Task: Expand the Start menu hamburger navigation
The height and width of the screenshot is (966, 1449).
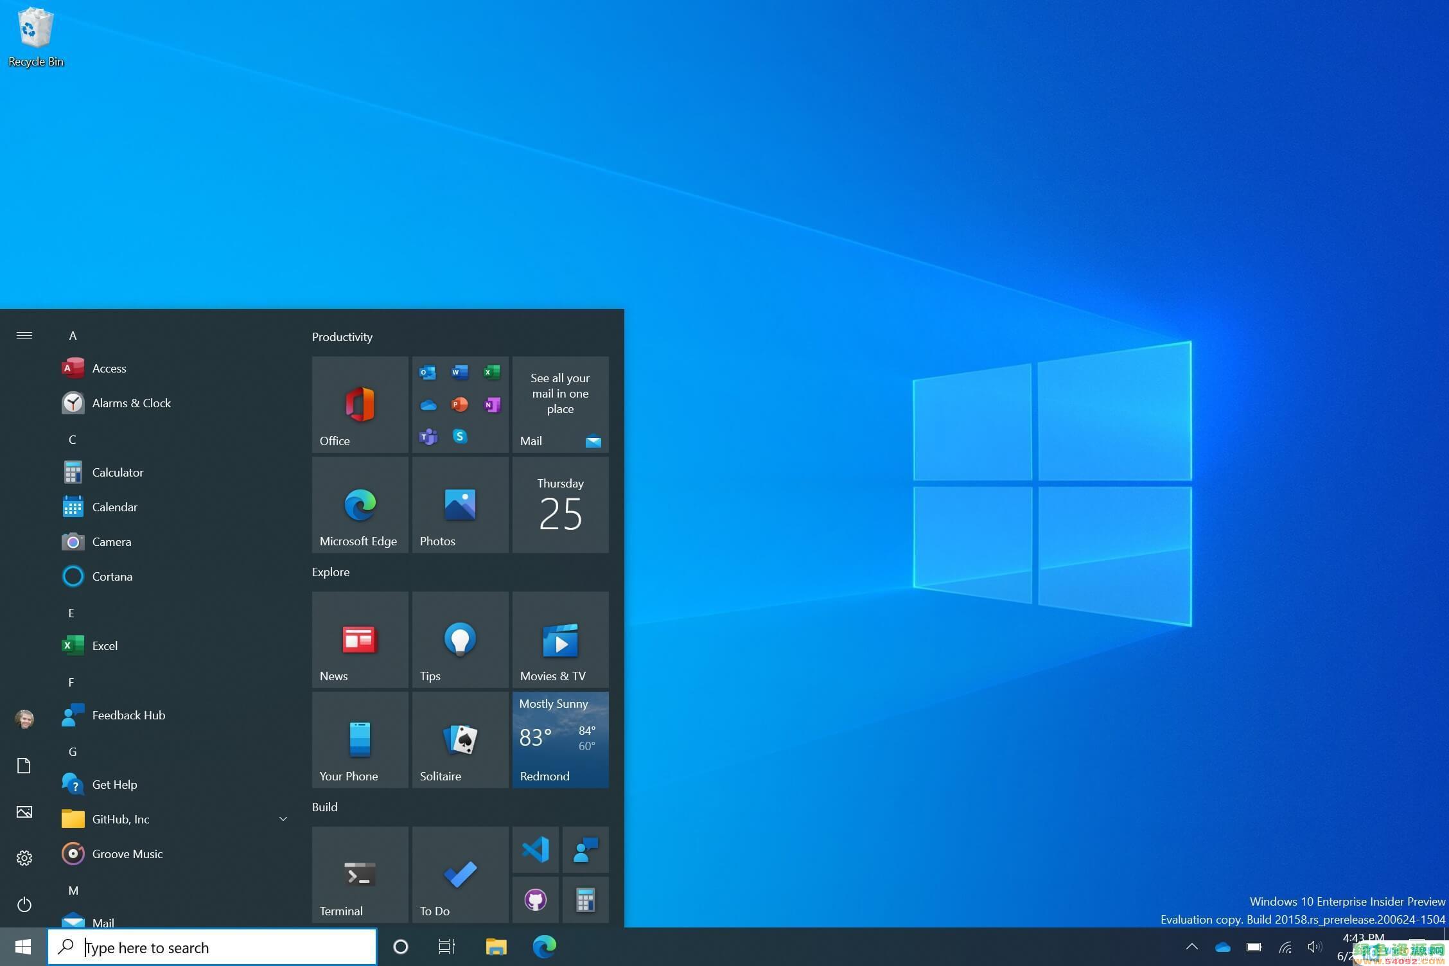Action: coord(24,335)
